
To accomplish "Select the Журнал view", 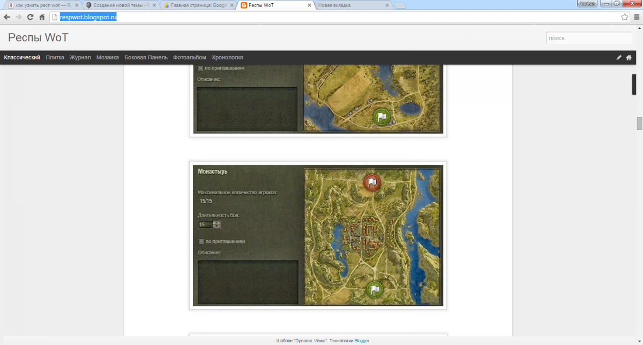I will 80,57.
